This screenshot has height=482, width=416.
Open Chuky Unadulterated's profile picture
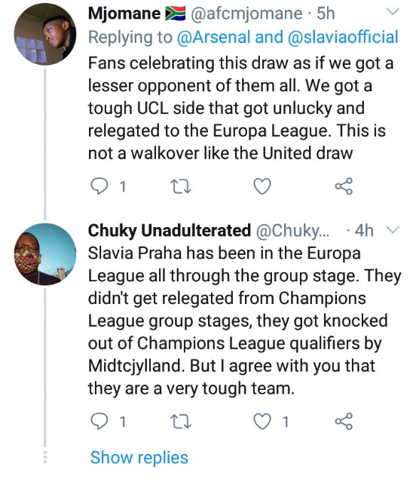click(45, 254)
